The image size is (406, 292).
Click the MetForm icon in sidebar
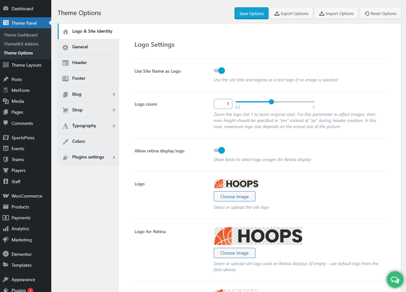coord(5,90)
